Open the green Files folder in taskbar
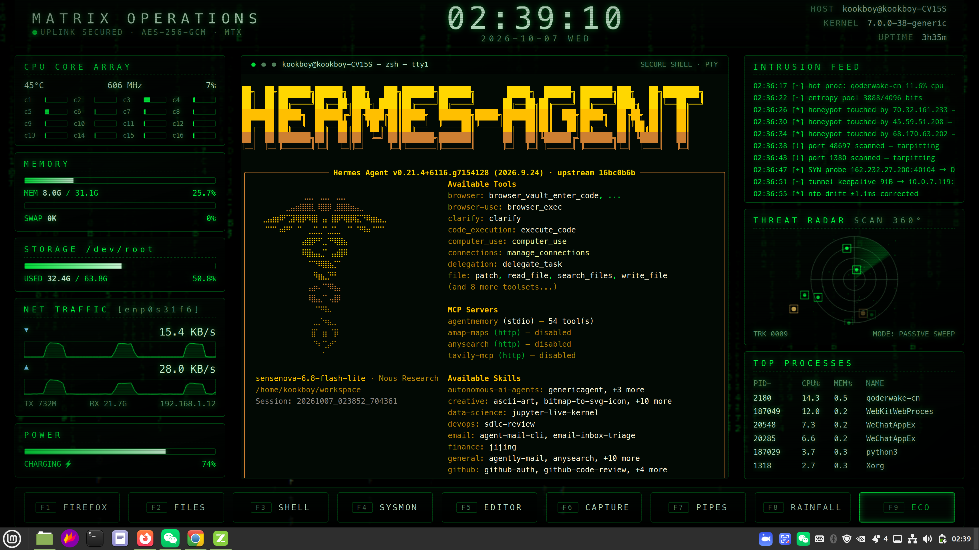 pos(45,539)
